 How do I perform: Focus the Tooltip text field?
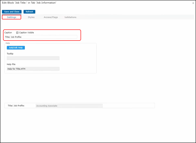pyautogui.click(x=33, y=58)
